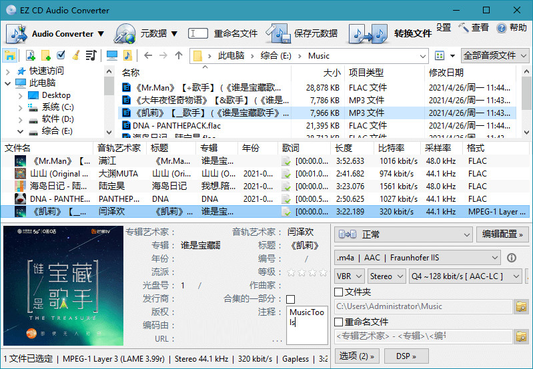Browse output folder icon next to C:\Users path
The image size is (533, 369).
(x=521, y=306)
